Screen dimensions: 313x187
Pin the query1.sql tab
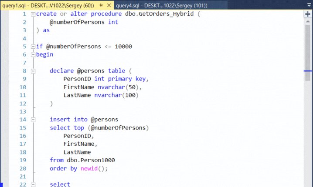(x=101, y=5)
